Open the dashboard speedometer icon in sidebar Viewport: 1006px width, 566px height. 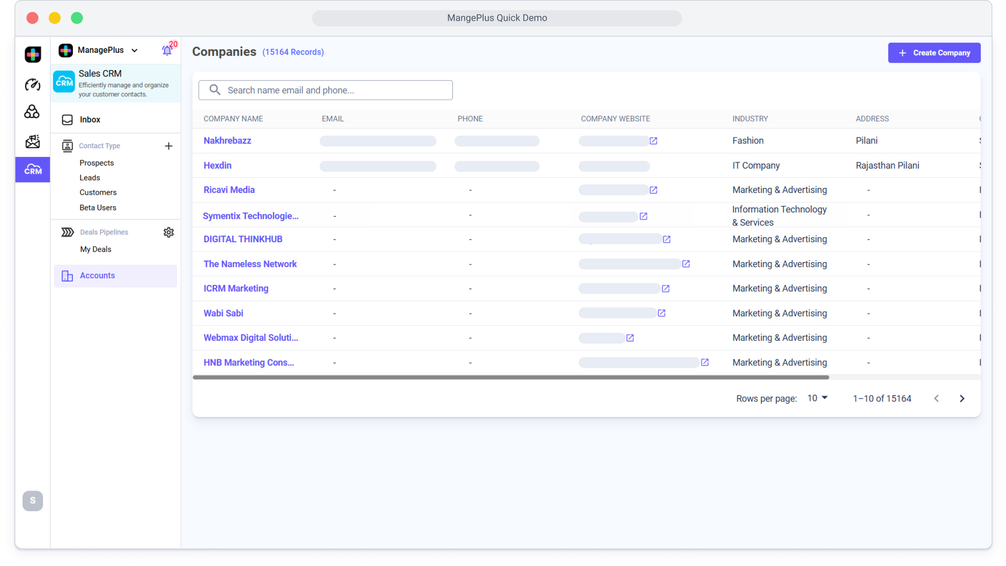(33, 85)
